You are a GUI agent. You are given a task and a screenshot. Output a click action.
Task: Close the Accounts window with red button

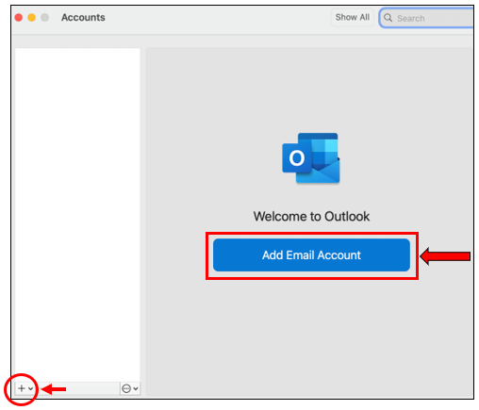coord(19,17)
